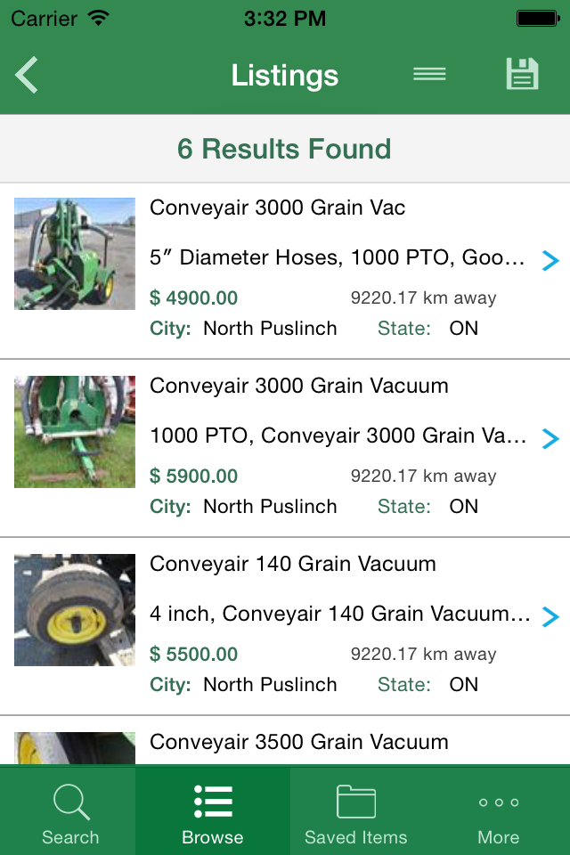Image resolution: width=570 pixels, height=855 pixels.
Task: Tap the Saved Items tab label
Action: pos(355,836)
